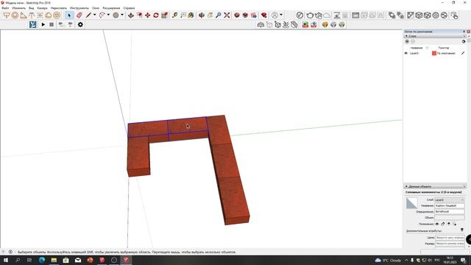This screenshot has width=471, height=265.
Task: Click the definition name input field
Action: [x=450, y=211]
